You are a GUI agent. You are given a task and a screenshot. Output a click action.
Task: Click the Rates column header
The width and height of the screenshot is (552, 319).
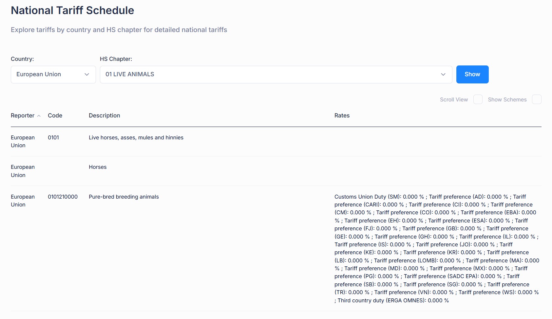click(342, 115)
